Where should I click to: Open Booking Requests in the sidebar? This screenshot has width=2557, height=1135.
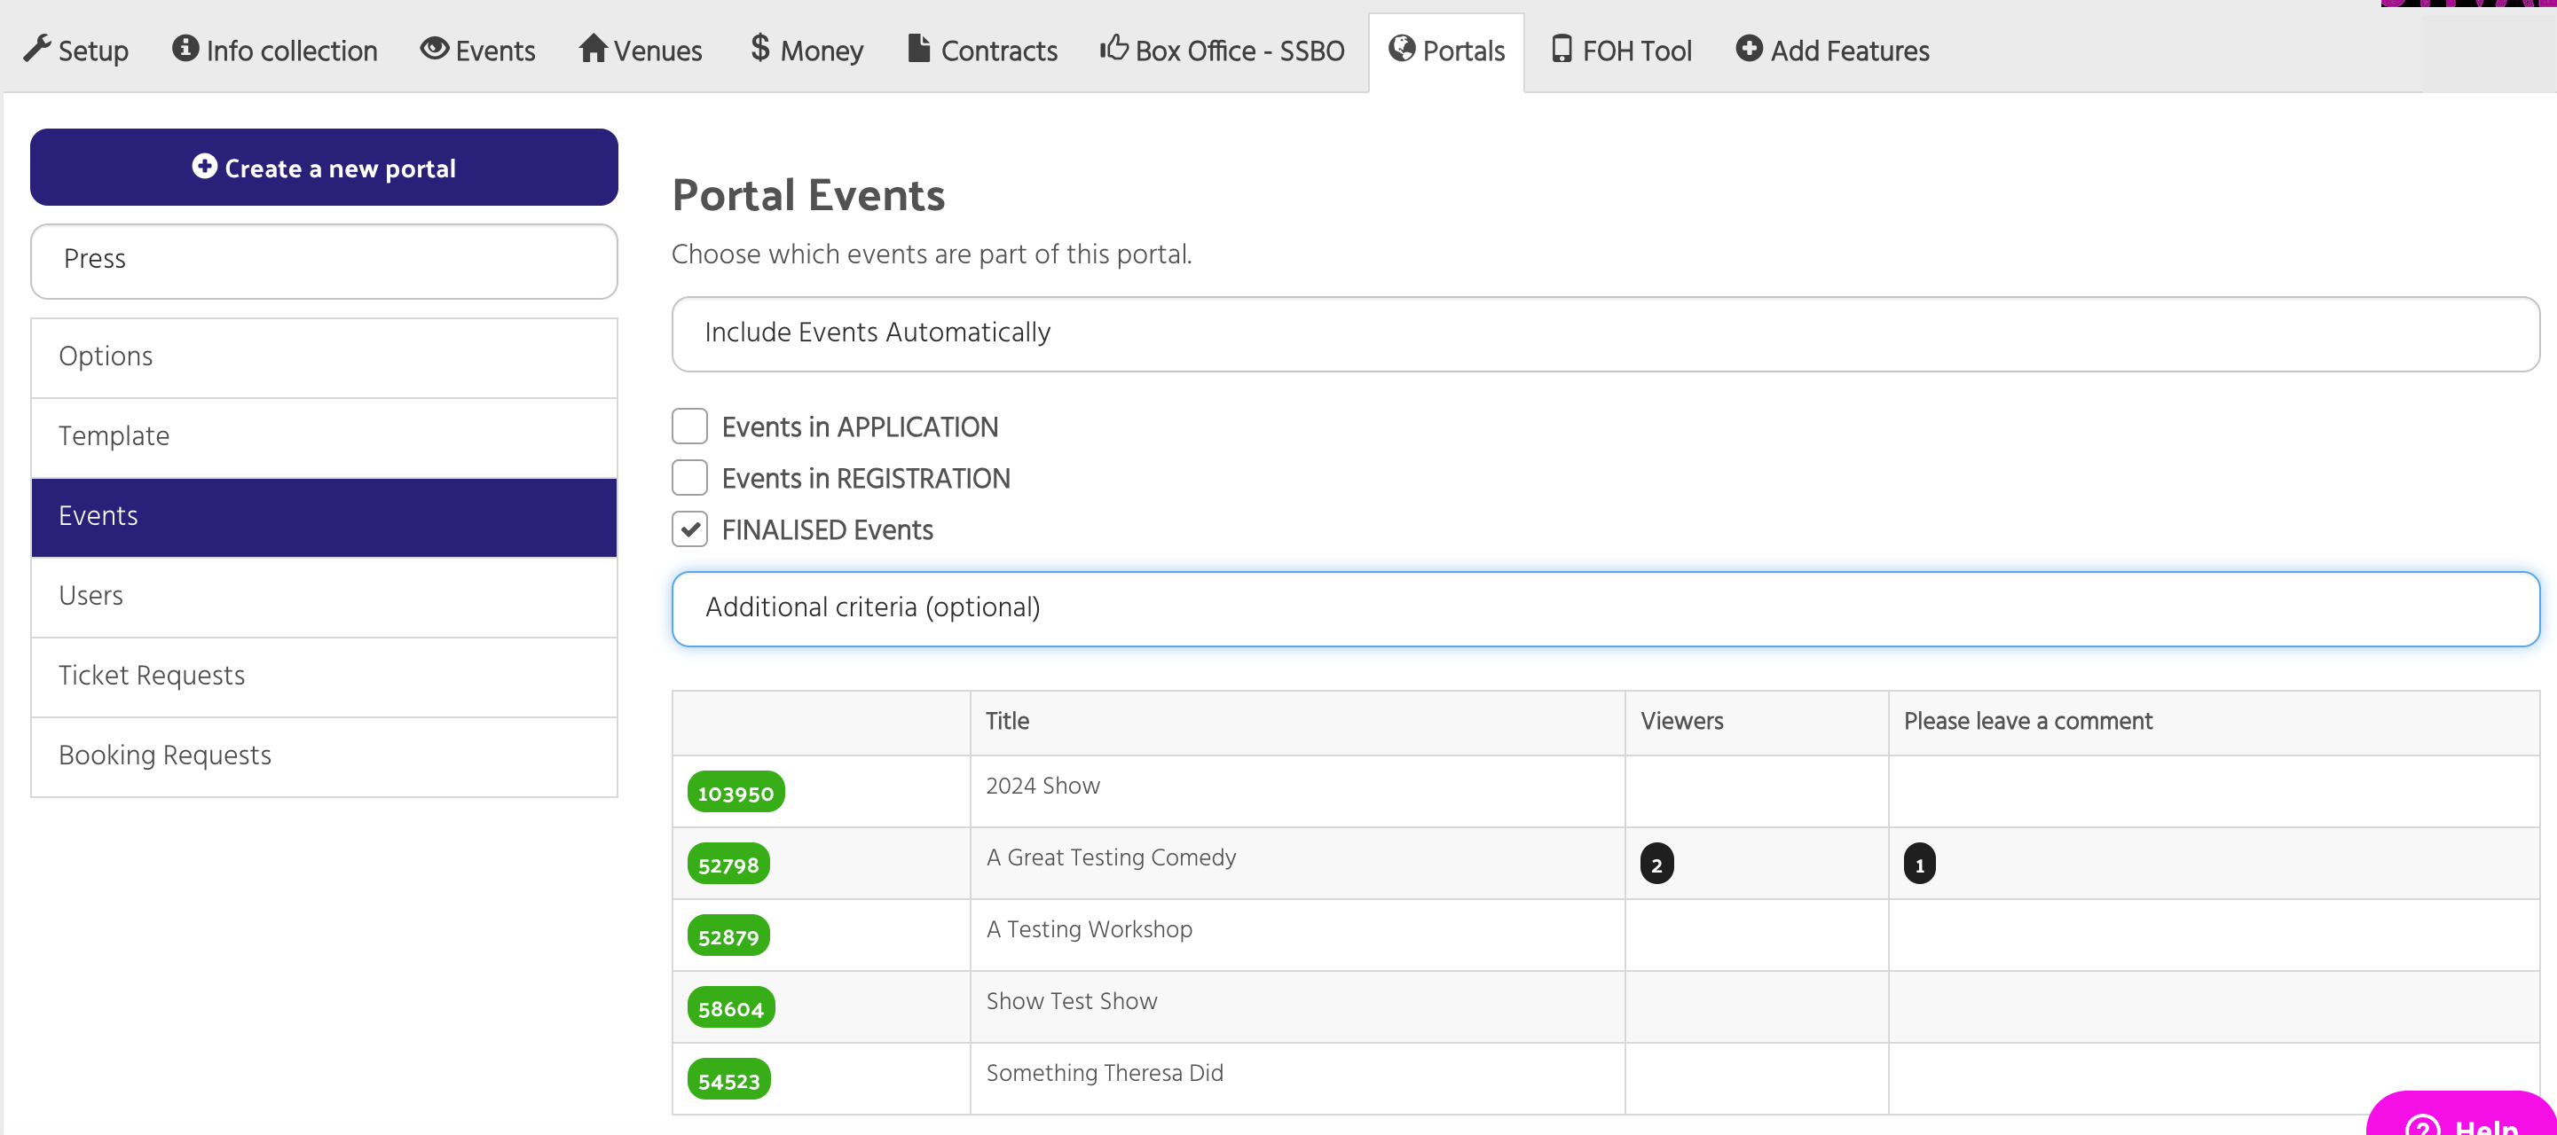coord(324,756)
